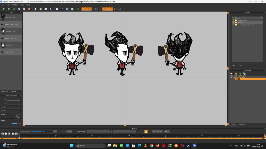Click the Paste clipboard icon in toolbar
Screen dimensions: 266x149
point(24,9)
